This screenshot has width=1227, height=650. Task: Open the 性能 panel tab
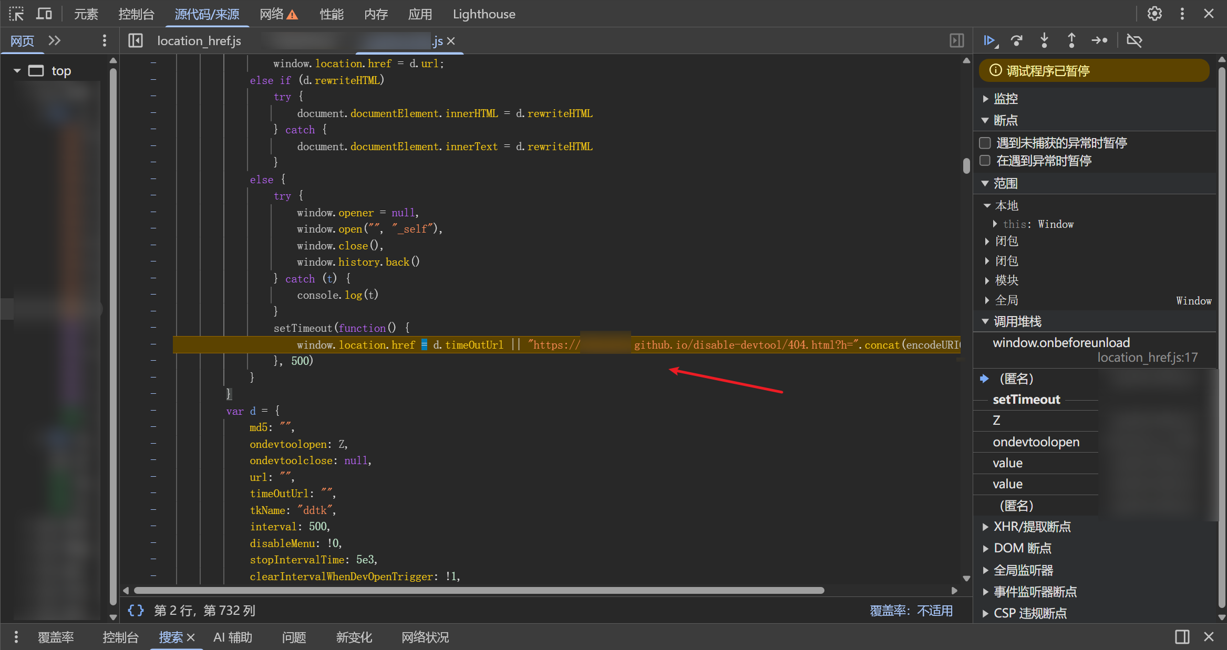coord(332,14)
